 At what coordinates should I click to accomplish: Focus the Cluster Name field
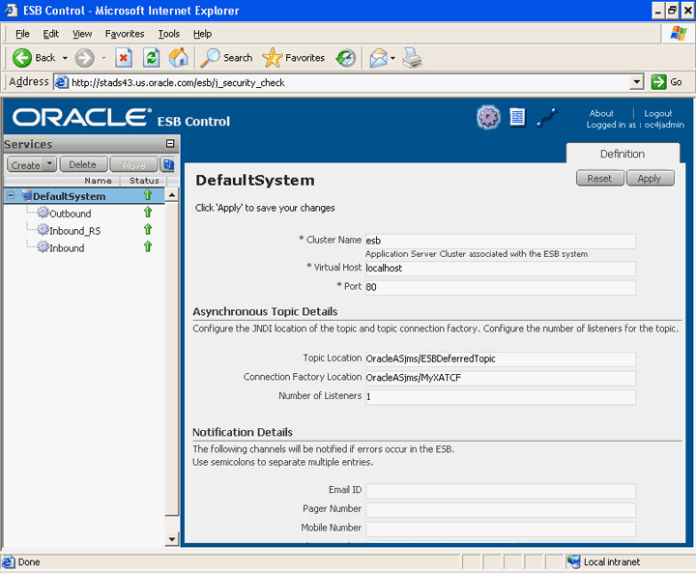tap(501, 241)
